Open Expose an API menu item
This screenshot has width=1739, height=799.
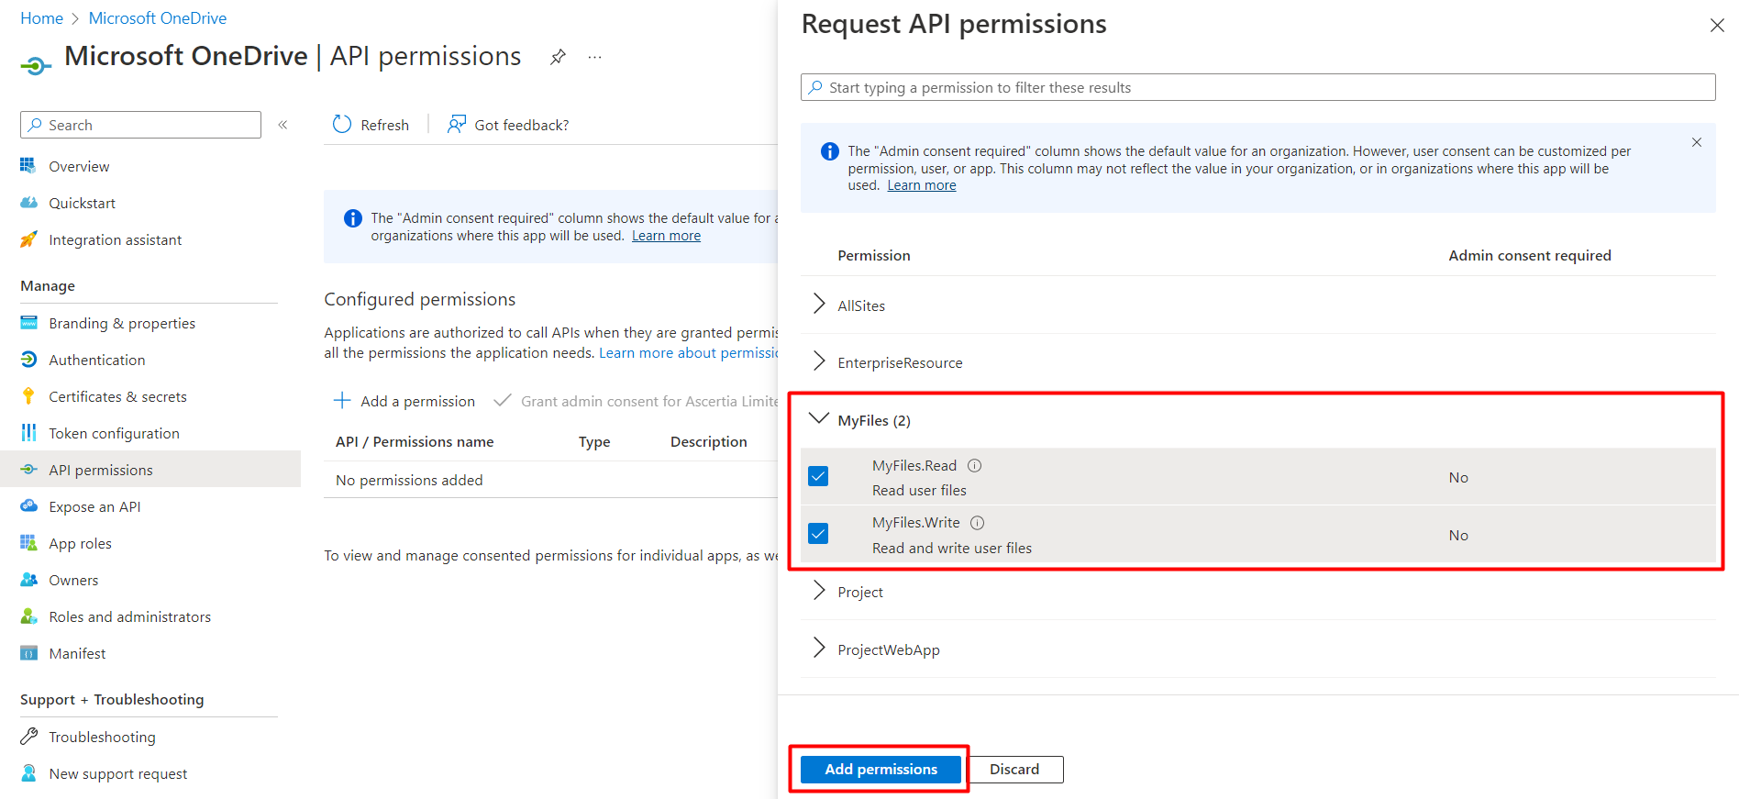[x=94, y=506]
